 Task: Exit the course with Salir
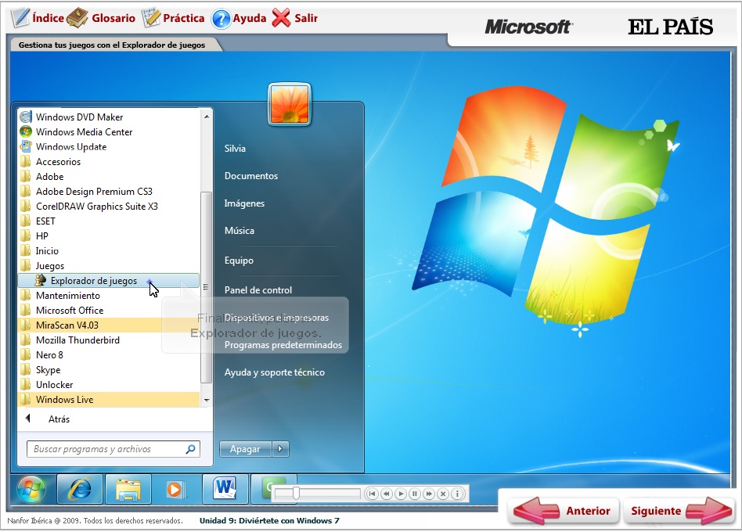(295, 18)
